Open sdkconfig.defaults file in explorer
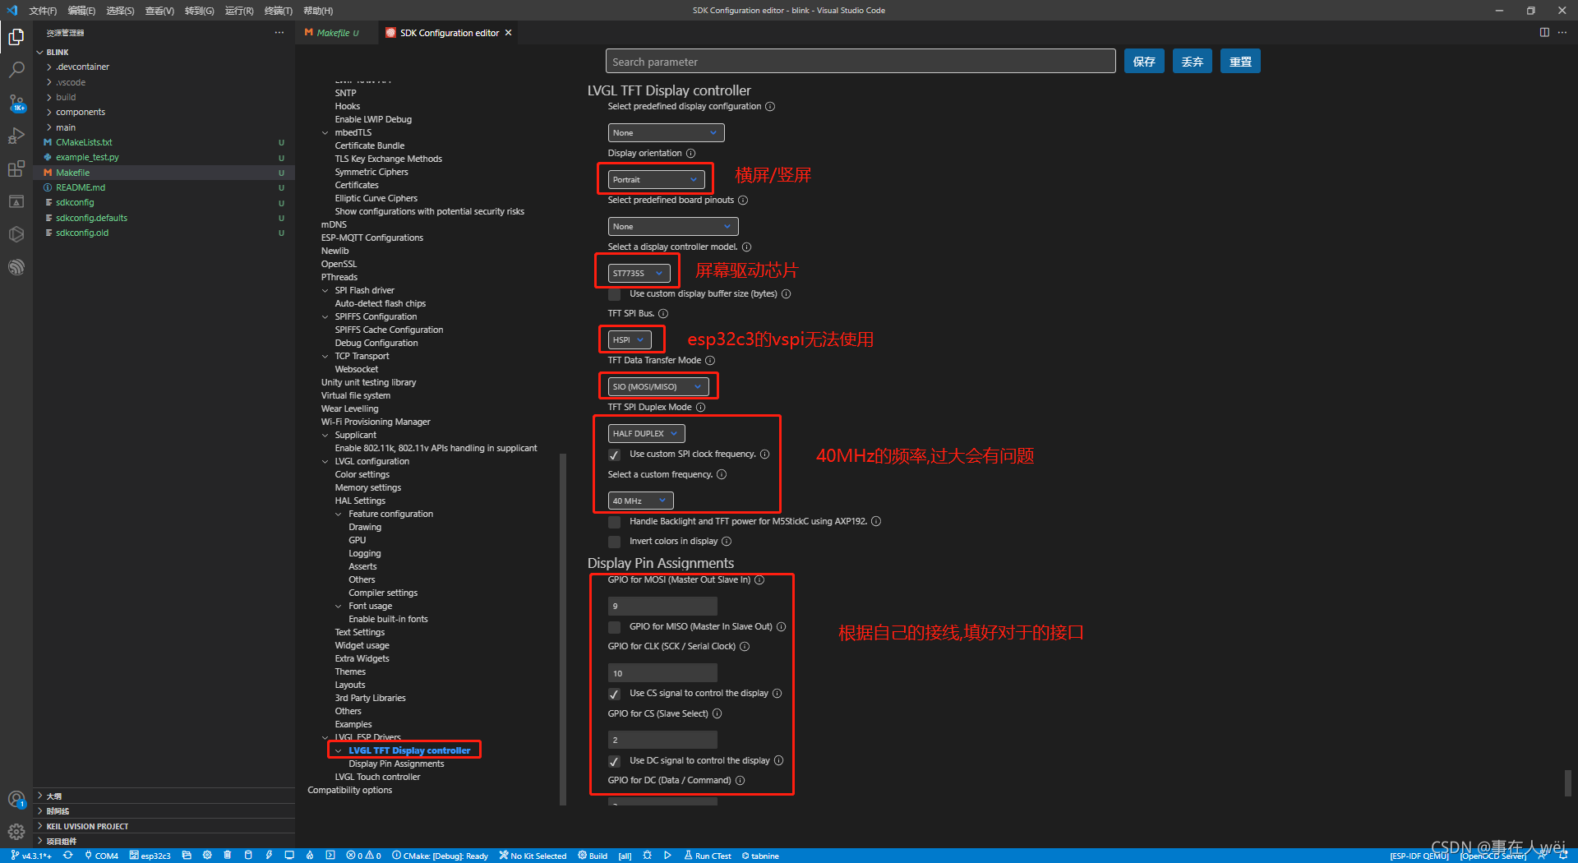The height and width of the screenshot is (863, 1578). [91, 219]
